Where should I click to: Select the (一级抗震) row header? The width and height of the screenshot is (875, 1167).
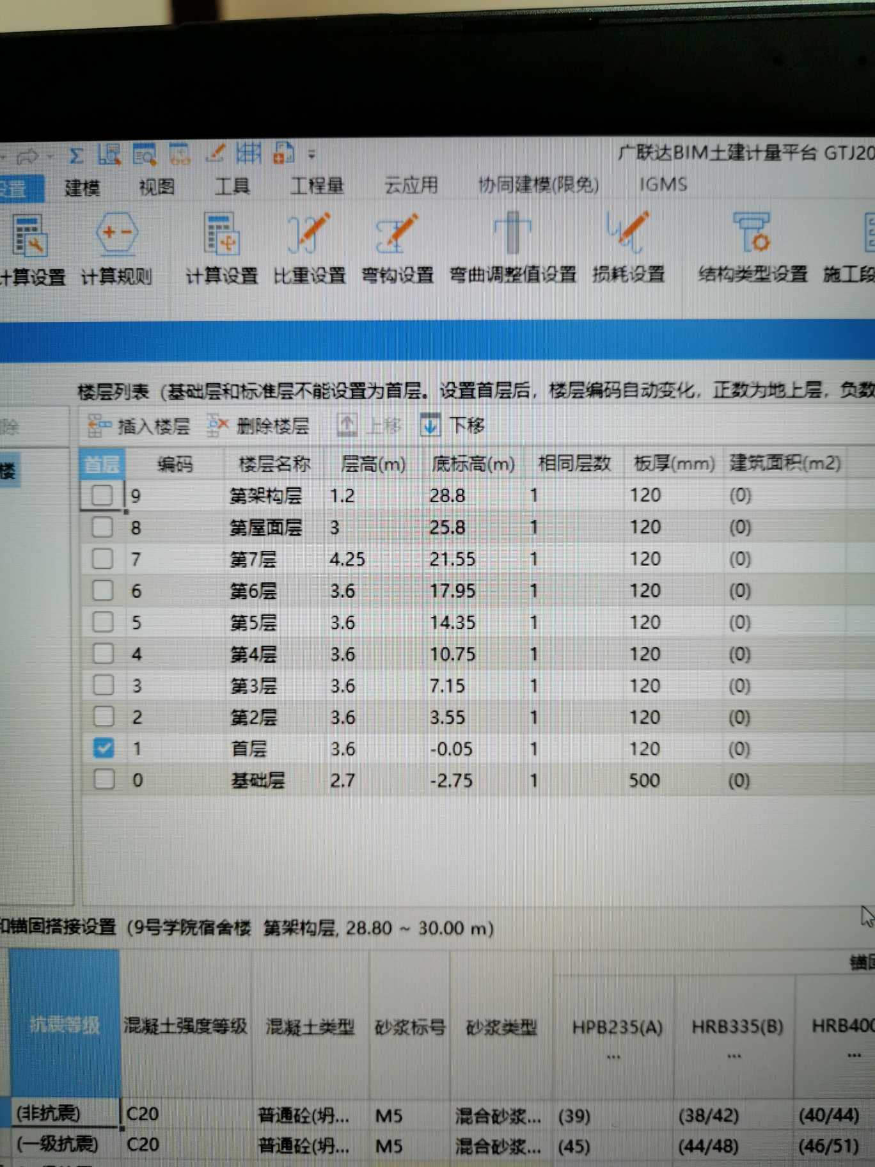[65, 1144]
